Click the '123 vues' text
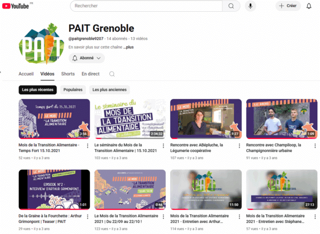 [x=101, y=229]
